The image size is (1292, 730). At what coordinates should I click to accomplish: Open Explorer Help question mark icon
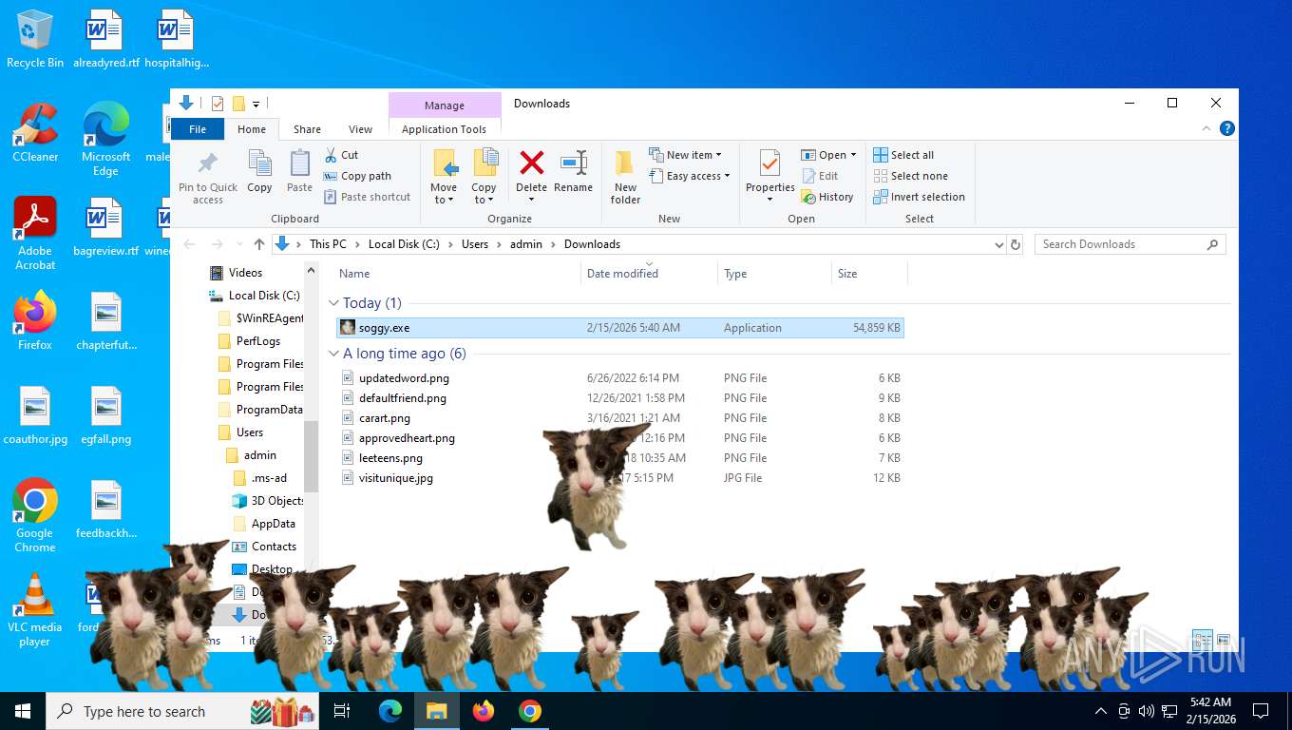pos(1227,128)
